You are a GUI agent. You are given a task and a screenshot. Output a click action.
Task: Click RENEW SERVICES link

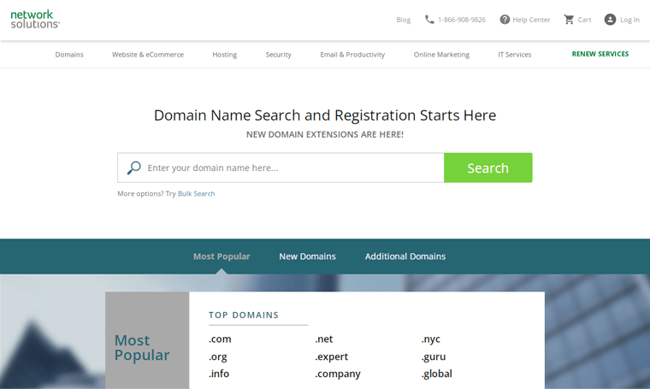(x=600, y=54)
